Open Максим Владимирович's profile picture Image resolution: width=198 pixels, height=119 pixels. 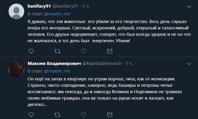pyautogui.click(x=16, y=69)
